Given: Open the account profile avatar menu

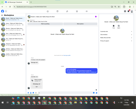Looking at the screenshot, I should click(132, 11).
